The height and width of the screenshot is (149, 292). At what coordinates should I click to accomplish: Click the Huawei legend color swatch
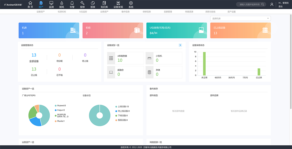point(56,106)
